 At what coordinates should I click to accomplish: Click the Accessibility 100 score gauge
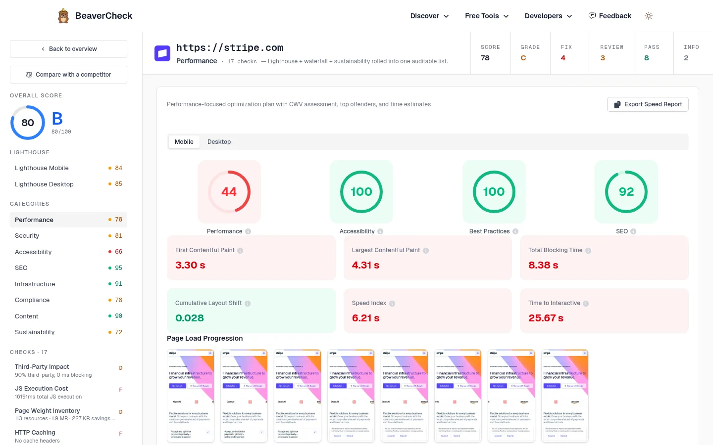[x=361, y=192]
